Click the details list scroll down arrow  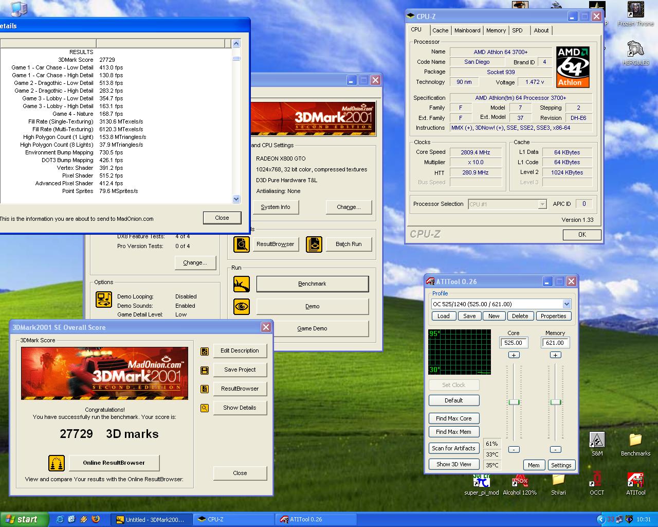click(236, 199)
